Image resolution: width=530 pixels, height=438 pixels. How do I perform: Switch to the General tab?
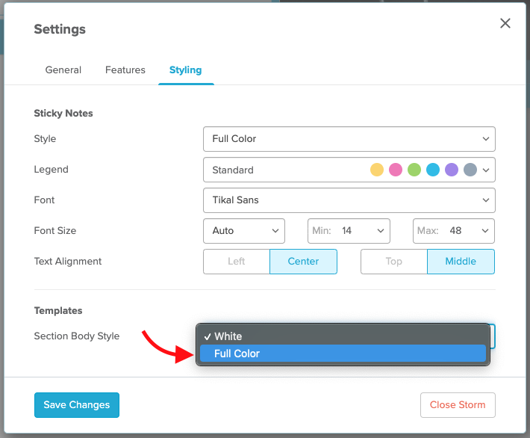point(63,70)
